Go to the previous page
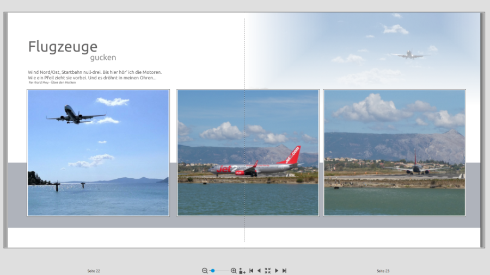490x275 pixels. (259, 271)
